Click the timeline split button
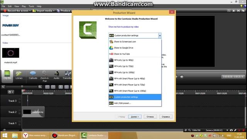This screenshot has width=247, height=139. click(x=66, y=87)
